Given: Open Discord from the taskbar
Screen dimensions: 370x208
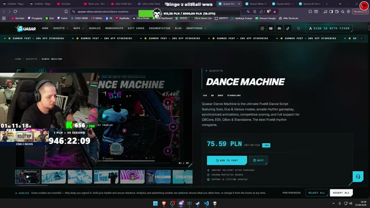Looking at the screenshot, I should (x=181, y=203).
